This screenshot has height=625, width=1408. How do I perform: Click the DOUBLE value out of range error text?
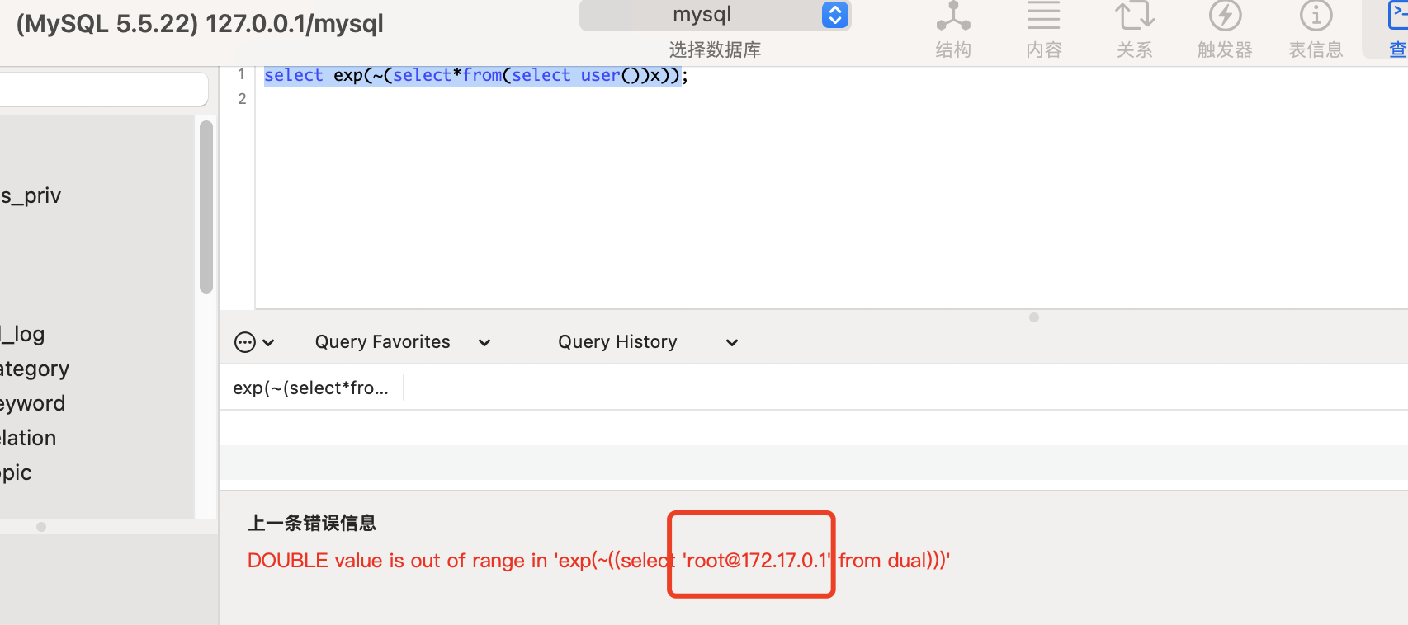598,561
